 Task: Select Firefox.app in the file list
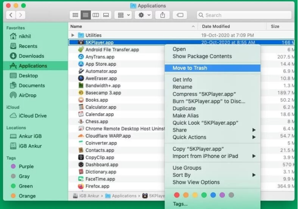[x=117, y=186]
